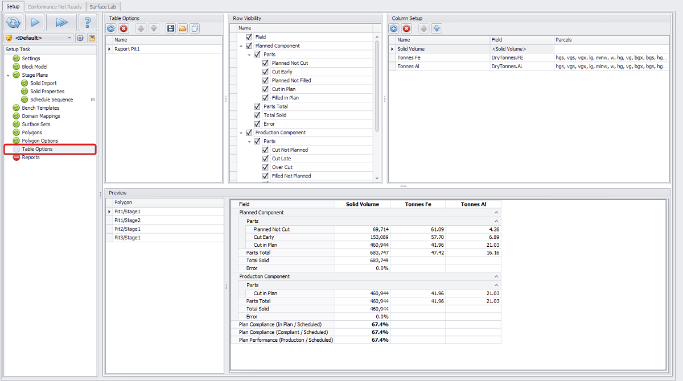Click the copy icon in Table Options toolbar

pos(195,28)
